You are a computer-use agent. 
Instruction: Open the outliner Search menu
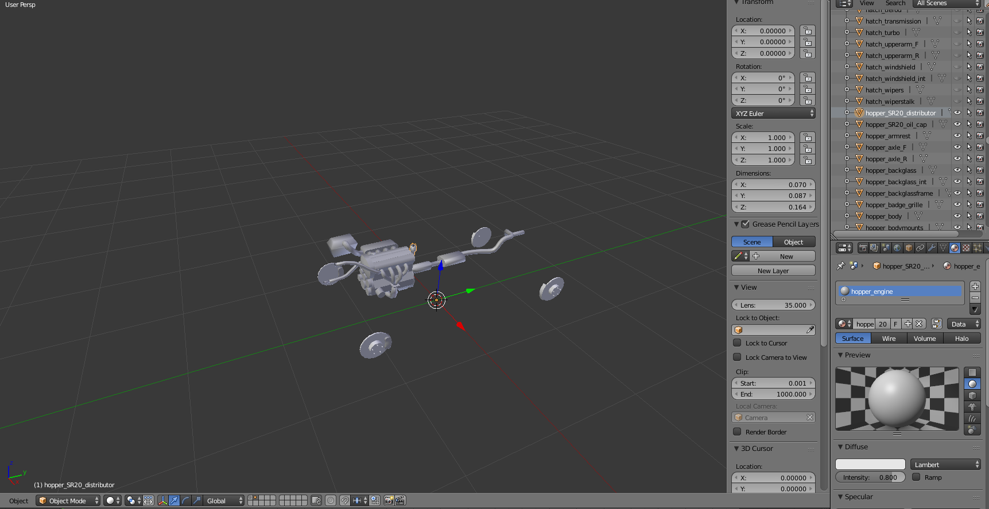pyautogui.click(x=895, y=3)
